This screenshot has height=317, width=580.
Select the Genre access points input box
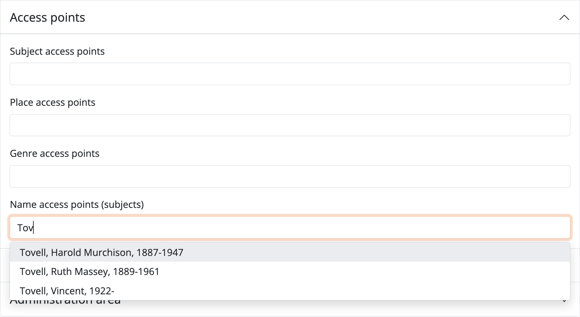tap(290, 176)
